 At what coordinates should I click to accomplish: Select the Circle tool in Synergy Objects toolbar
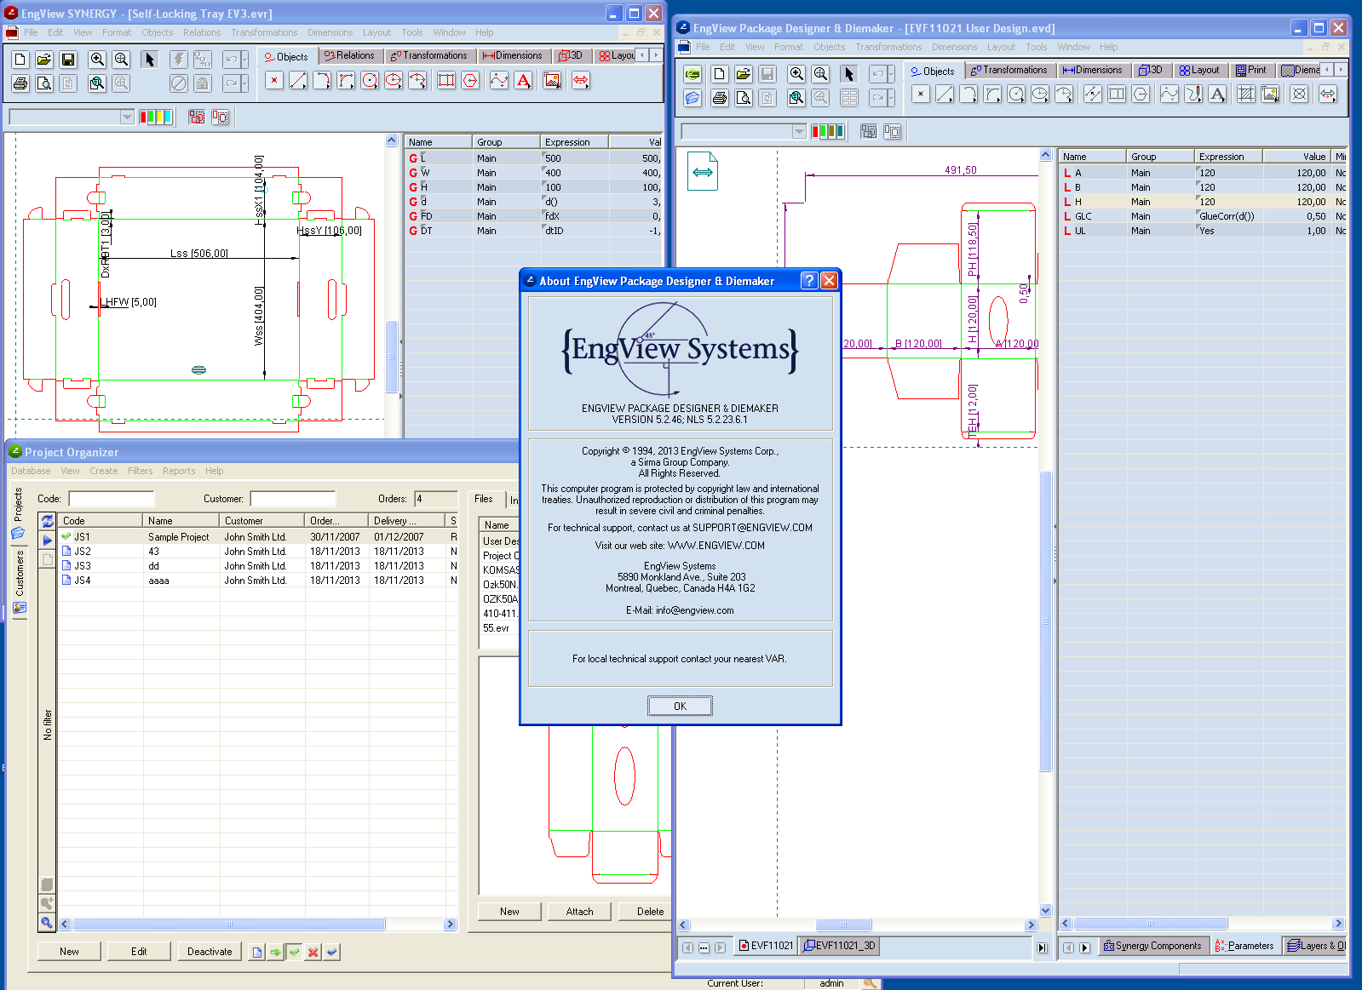370,81
